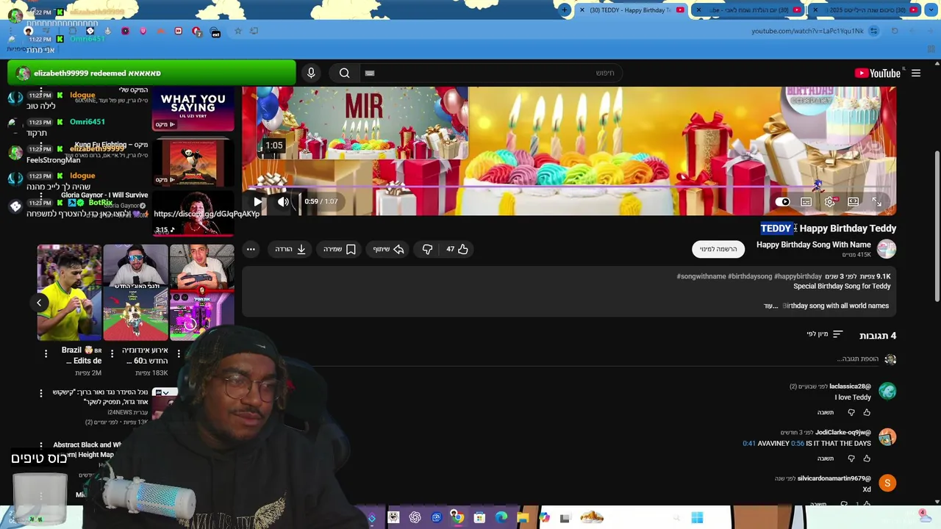Click the #songwithname hashtag
The width and height of the screenshot is (941, 529).
pyautogui.click(x=701, y=276)
